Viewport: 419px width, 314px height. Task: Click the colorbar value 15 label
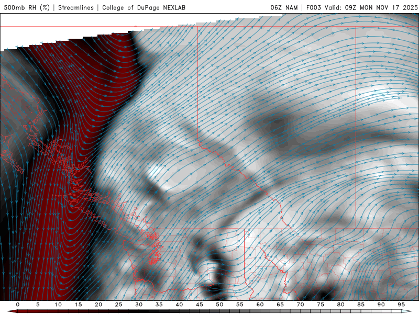point(78,305)
